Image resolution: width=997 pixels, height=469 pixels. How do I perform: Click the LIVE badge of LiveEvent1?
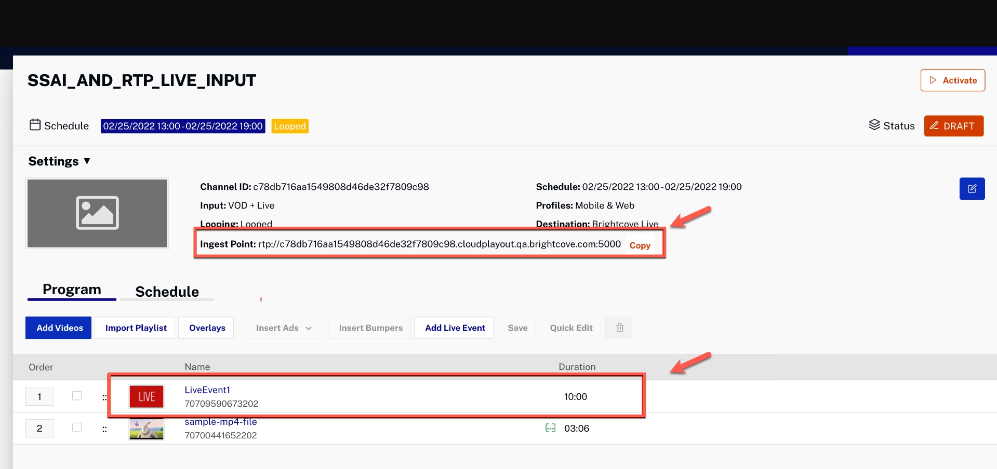coord(147,397)
